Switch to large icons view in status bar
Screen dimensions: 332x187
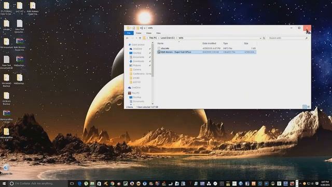click(x=308, y=107)
